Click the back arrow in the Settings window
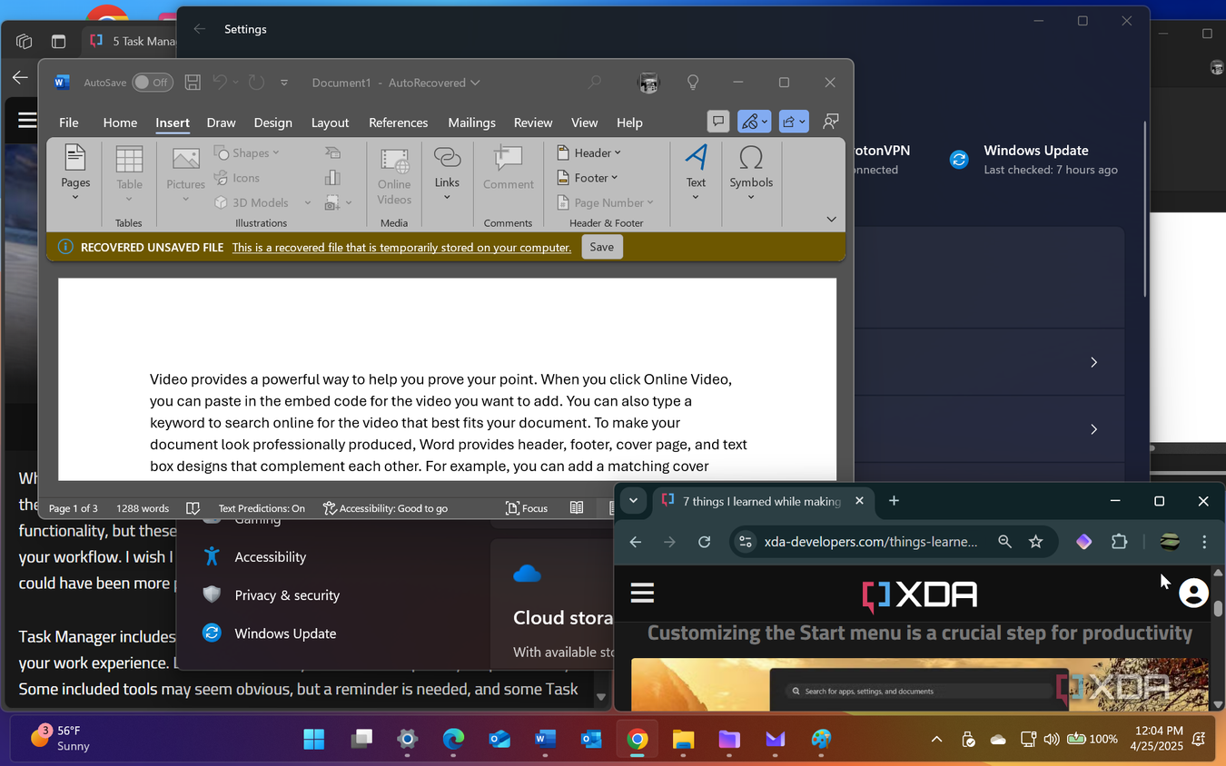The image size is (1226, 766). click(200, 29)
